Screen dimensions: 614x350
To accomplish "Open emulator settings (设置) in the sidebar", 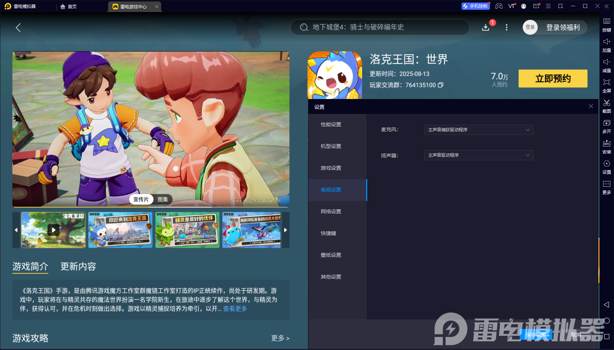I will coord(606,164).
